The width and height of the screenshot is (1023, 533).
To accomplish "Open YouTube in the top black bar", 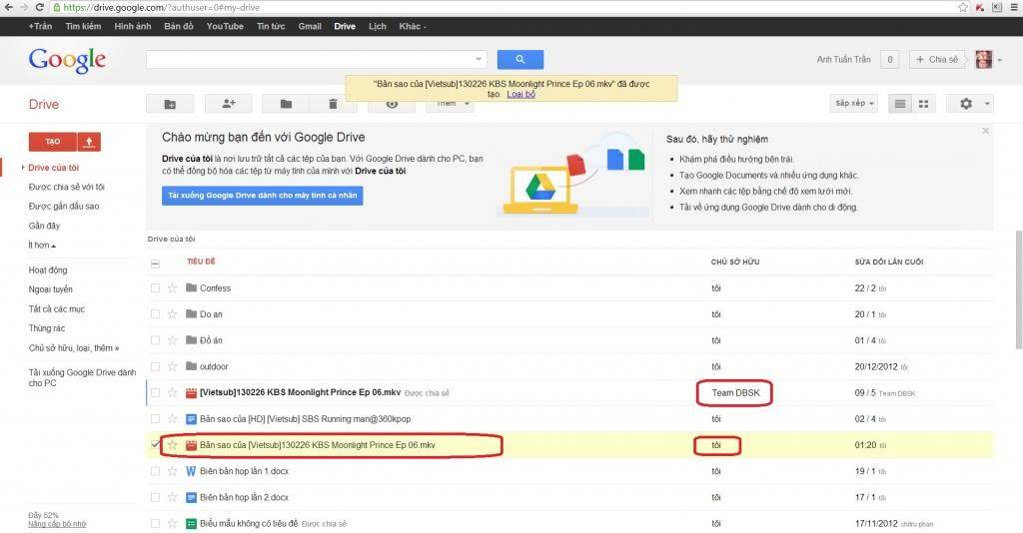I will 225,26.
